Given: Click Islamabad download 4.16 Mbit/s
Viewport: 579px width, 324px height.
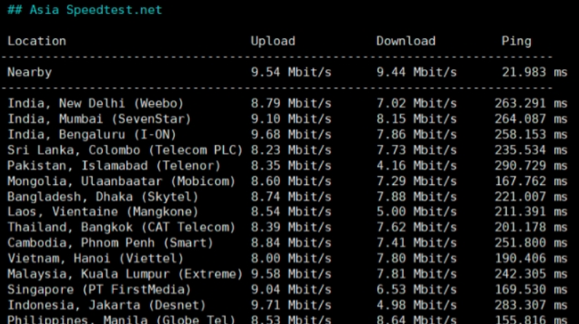Looking at the screenshot, I should [416, 166].
